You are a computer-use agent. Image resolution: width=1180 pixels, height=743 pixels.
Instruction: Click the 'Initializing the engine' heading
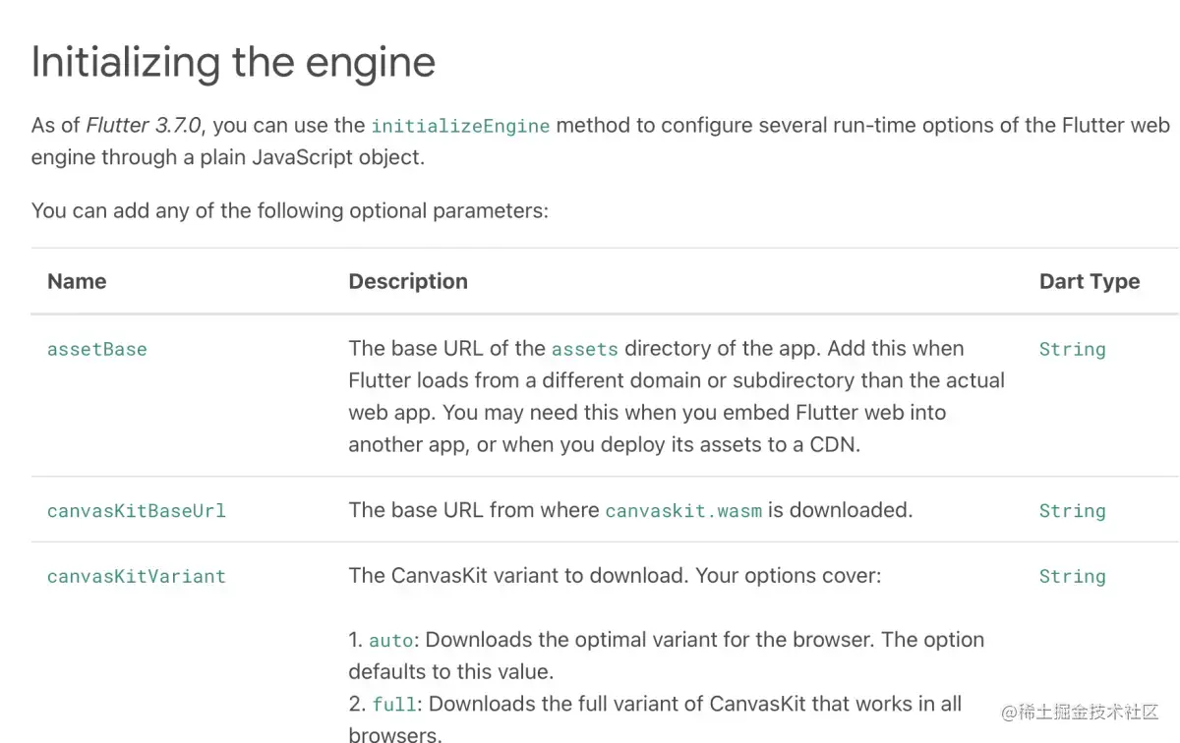233,63
